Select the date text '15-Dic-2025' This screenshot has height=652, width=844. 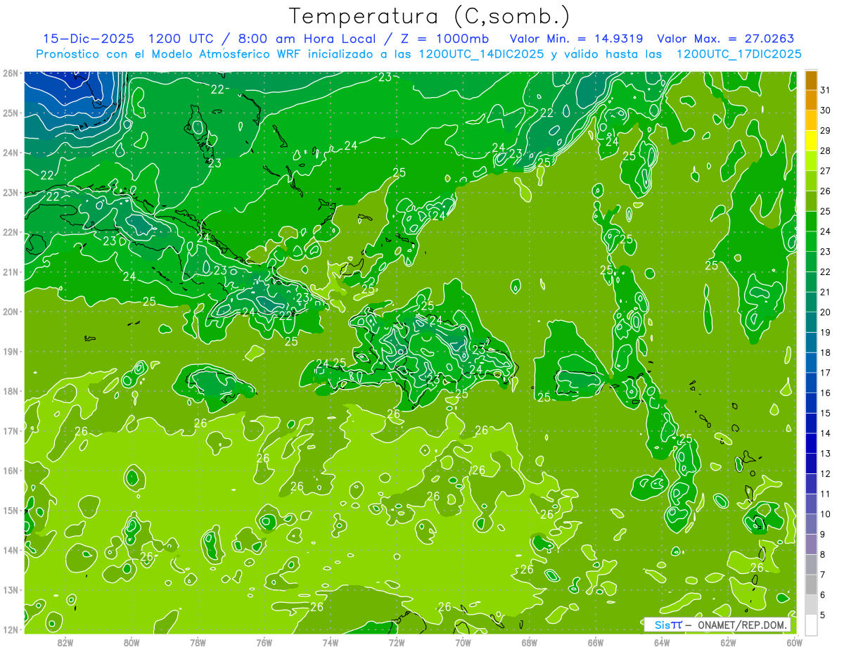click(89, 39)
